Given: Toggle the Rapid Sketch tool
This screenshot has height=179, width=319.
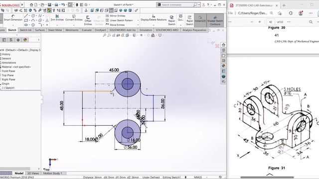Looking at the screenshot, I should pyautogui.click(x=189, y=20).
